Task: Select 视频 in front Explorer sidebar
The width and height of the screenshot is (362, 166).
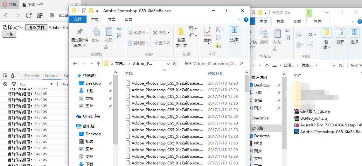Action: click(89, 141)
